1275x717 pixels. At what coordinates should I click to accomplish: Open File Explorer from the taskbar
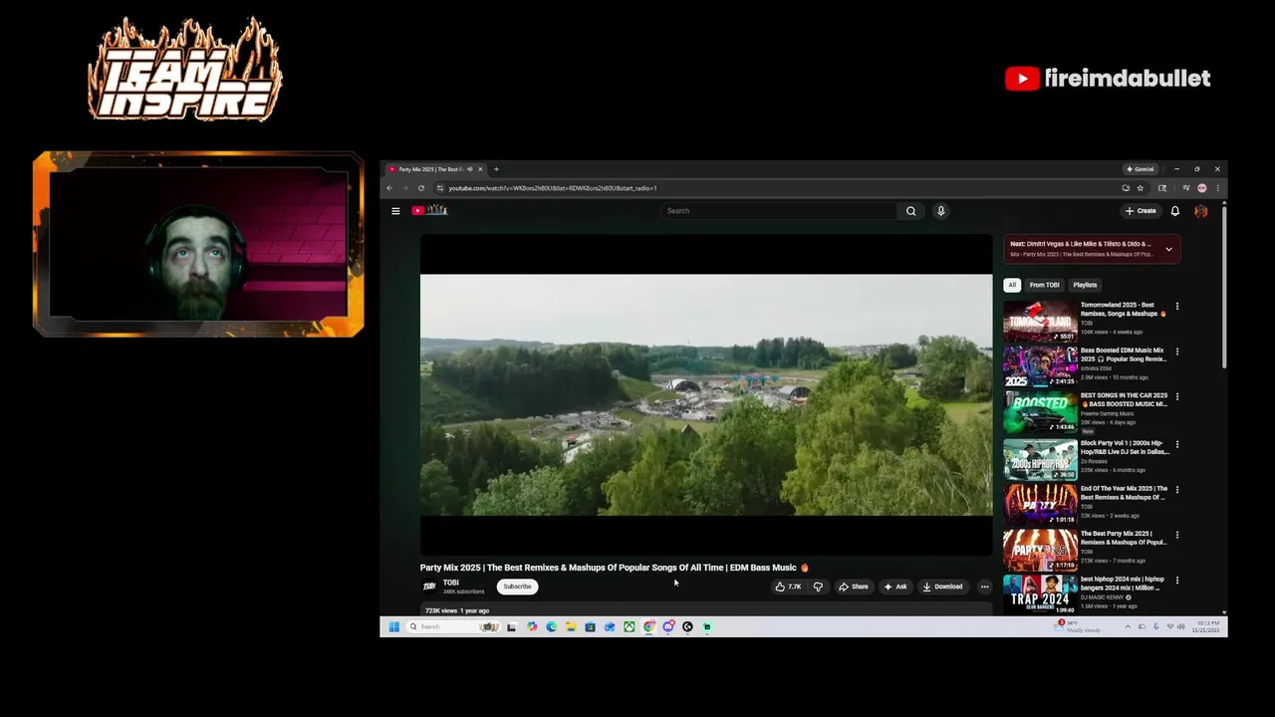(571, 626)
